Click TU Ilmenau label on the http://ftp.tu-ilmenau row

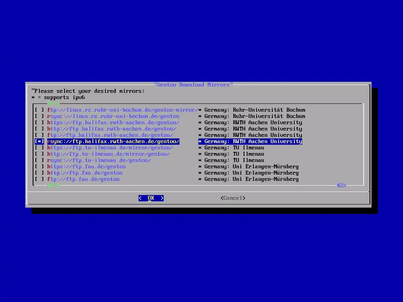coord(249,154)
